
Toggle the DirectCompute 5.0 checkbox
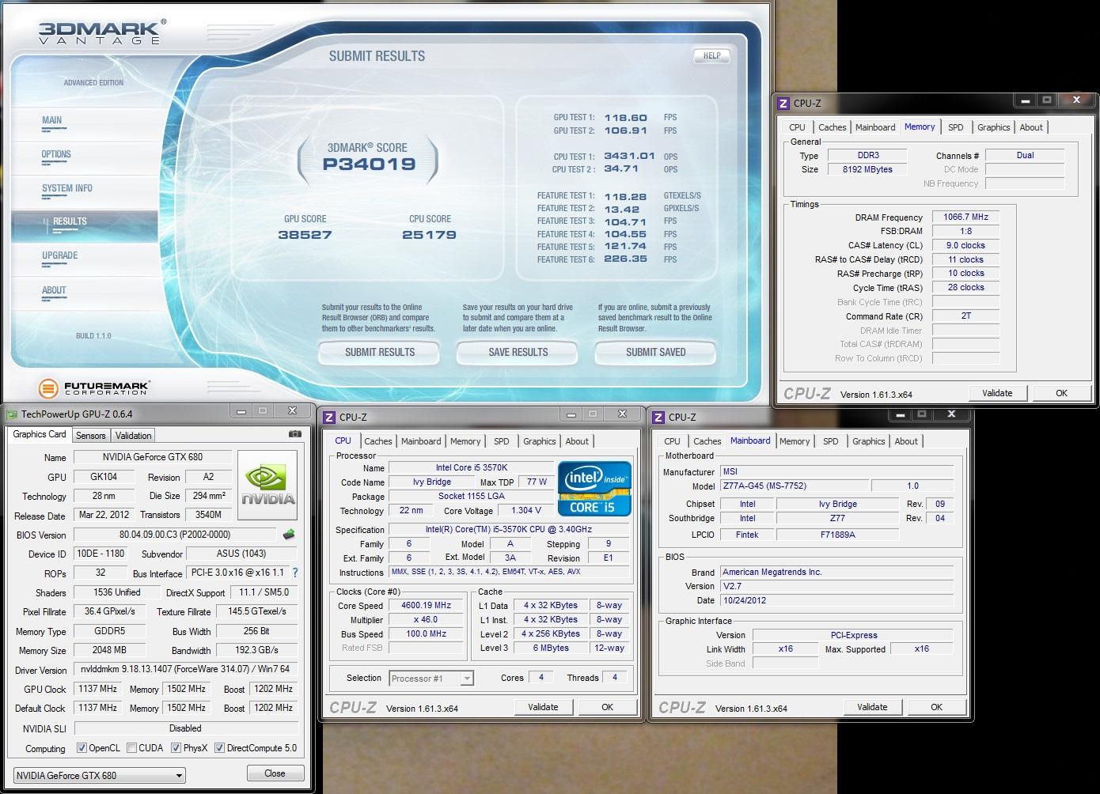(x=219, y=748)
